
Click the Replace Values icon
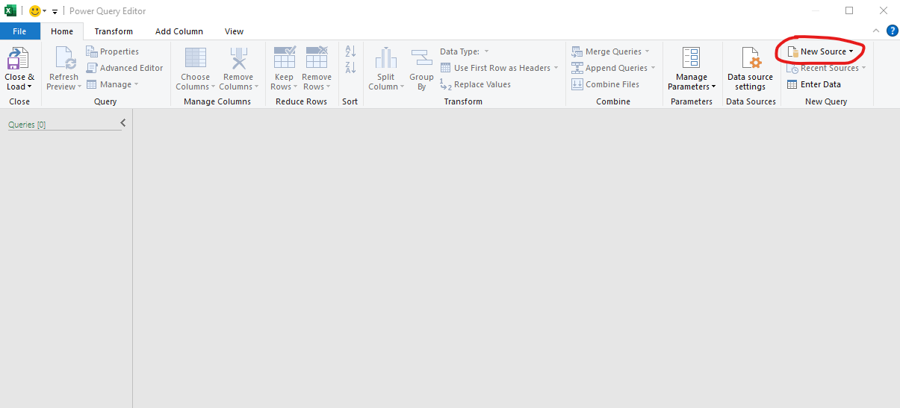tap(446, 84)
